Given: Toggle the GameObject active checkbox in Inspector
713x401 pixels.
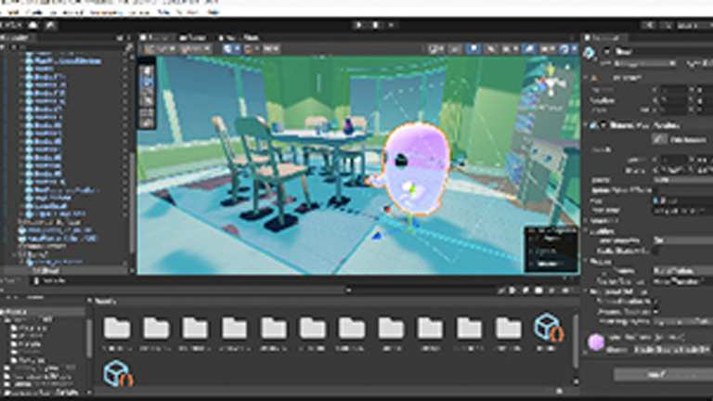Looking at the screenshot, I should click(x=607, y=52).
